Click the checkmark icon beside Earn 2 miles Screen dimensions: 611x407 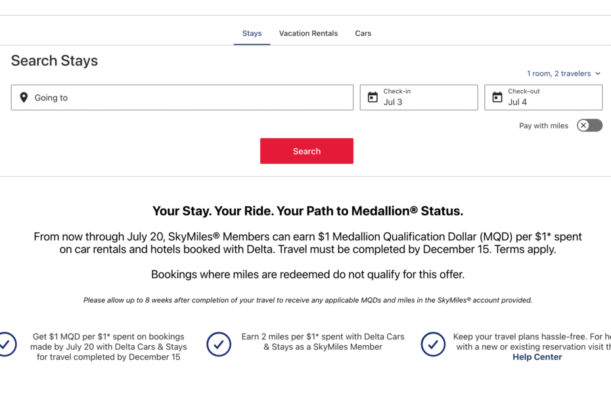219,344
